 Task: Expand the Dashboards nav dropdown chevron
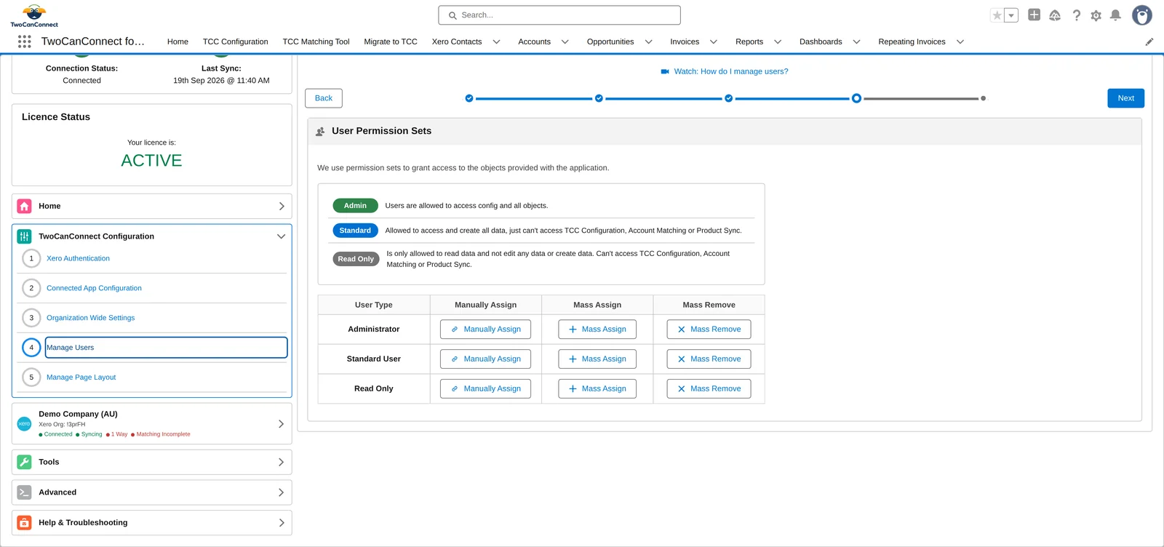(857, 41)
